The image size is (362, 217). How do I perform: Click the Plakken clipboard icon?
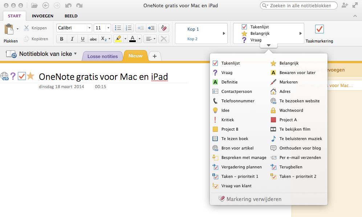[x=9, y=30]
